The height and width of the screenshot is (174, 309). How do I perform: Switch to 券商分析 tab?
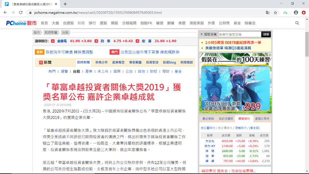pos(101,62)
